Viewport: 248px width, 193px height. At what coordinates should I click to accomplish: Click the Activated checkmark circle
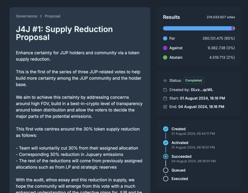[166, 143]
